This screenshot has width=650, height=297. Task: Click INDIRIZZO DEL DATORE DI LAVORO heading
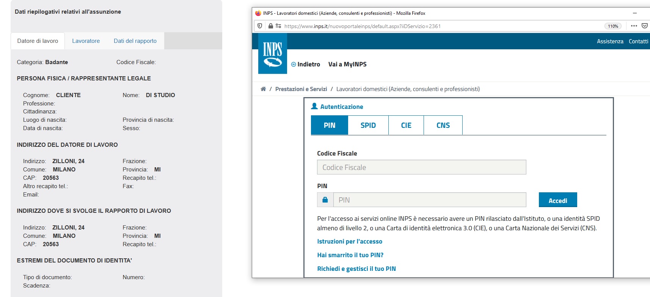click(x=67, y=145)
